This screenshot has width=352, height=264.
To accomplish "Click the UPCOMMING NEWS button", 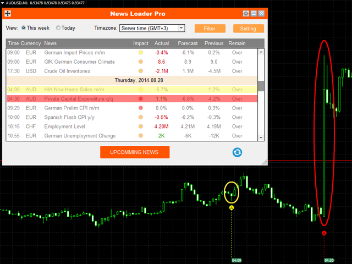I will (x=135, y=152).
